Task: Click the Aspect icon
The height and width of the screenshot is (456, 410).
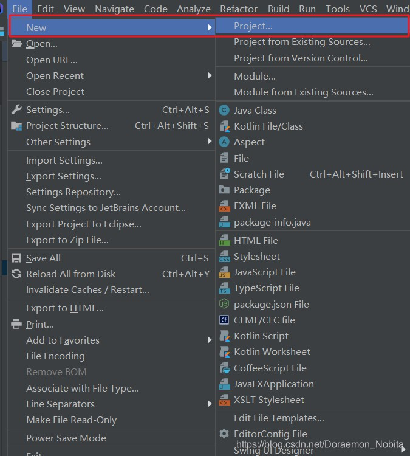Action: (224, 142)
